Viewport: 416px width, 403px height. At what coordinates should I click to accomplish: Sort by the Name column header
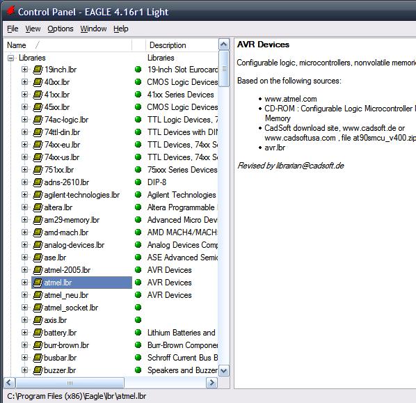68,45
